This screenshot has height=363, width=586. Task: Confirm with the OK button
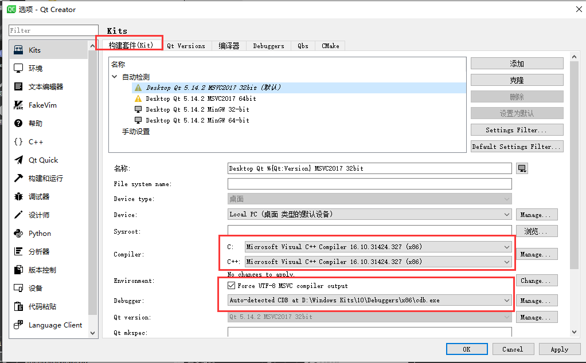point(467,349)
